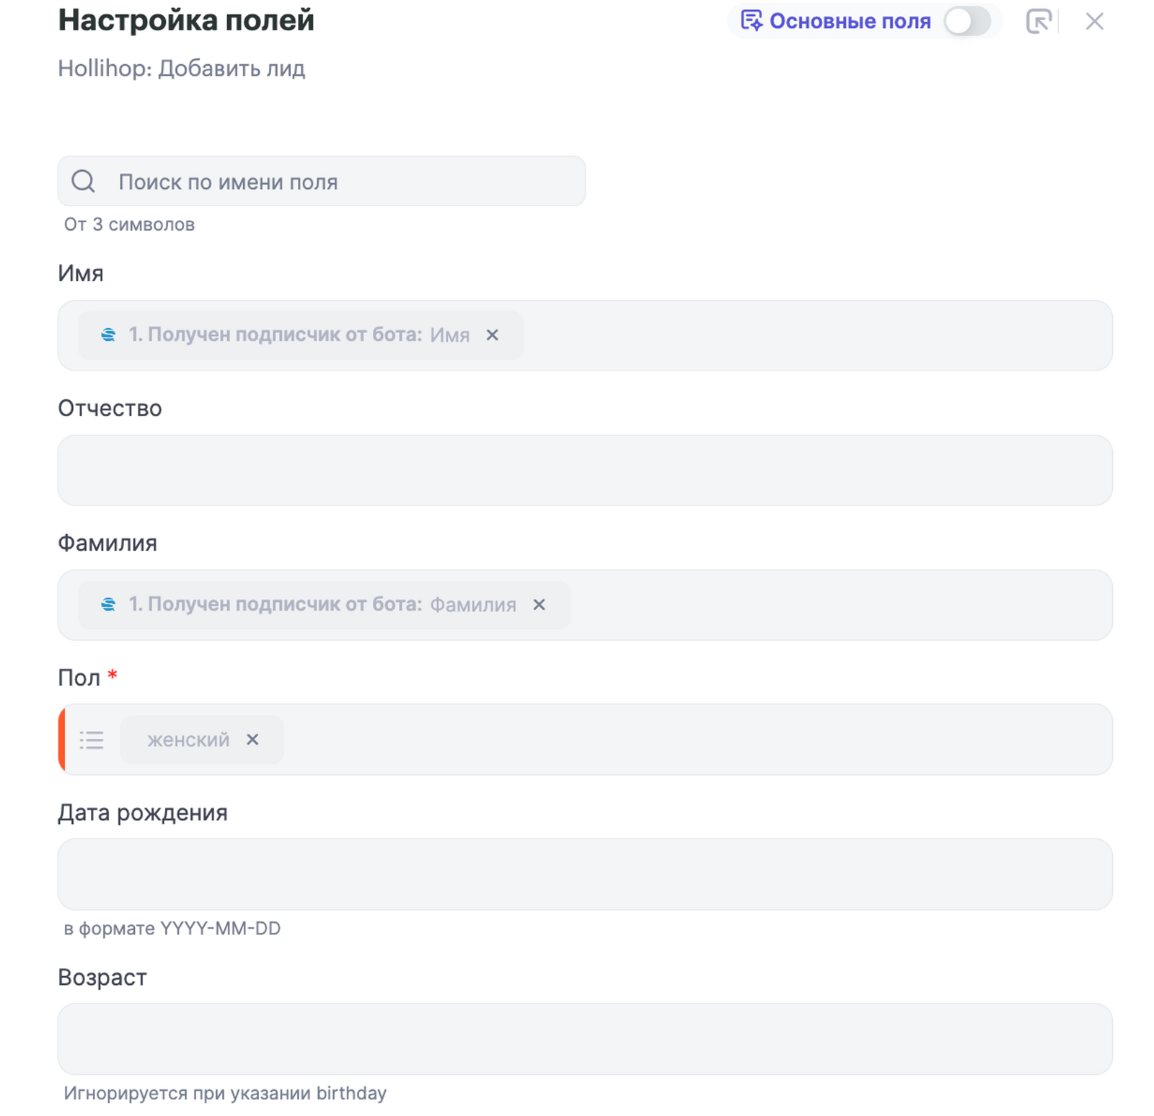This screenshot has height=1116, width=1154.
Task: Click the bot icon in Фамилия chip
Action: [x=108, y=605]
